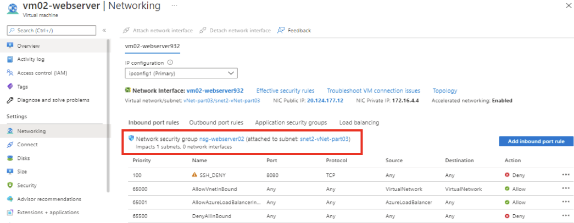Click the AzureLoadBalancer source cell

(409, 203)
